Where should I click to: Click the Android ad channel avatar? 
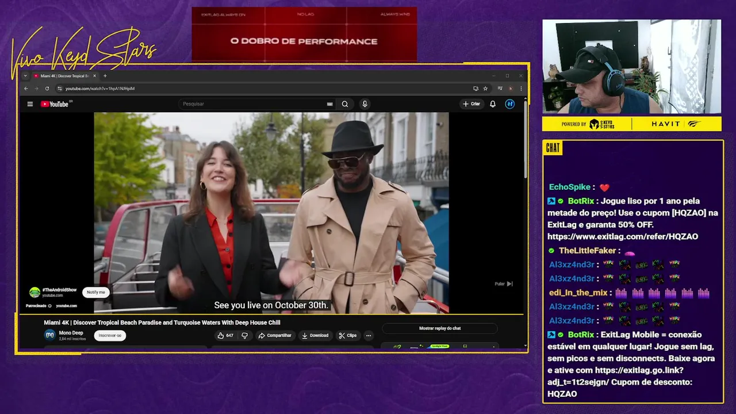click(x=34, y=292)
